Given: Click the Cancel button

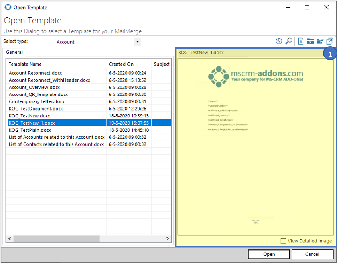Looking at the screenshot, I should pyautogui.click(x=312, y=254).
